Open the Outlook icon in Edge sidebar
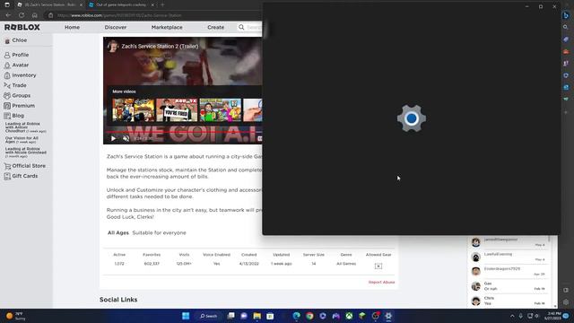 pyautogui.click(x=566, y=88)
